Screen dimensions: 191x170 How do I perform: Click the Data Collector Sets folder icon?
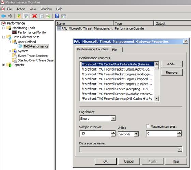[x=9, y=37]
